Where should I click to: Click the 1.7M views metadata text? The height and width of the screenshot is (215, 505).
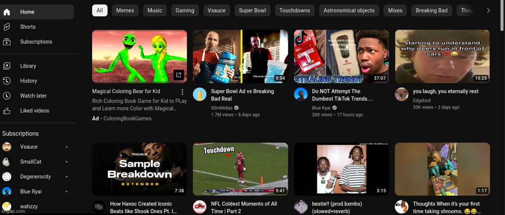223,115
